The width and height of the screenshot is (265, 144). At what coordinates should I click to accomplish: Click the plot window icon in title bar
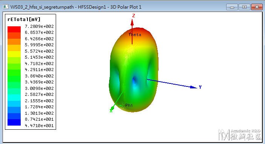(x=6, y=7)
